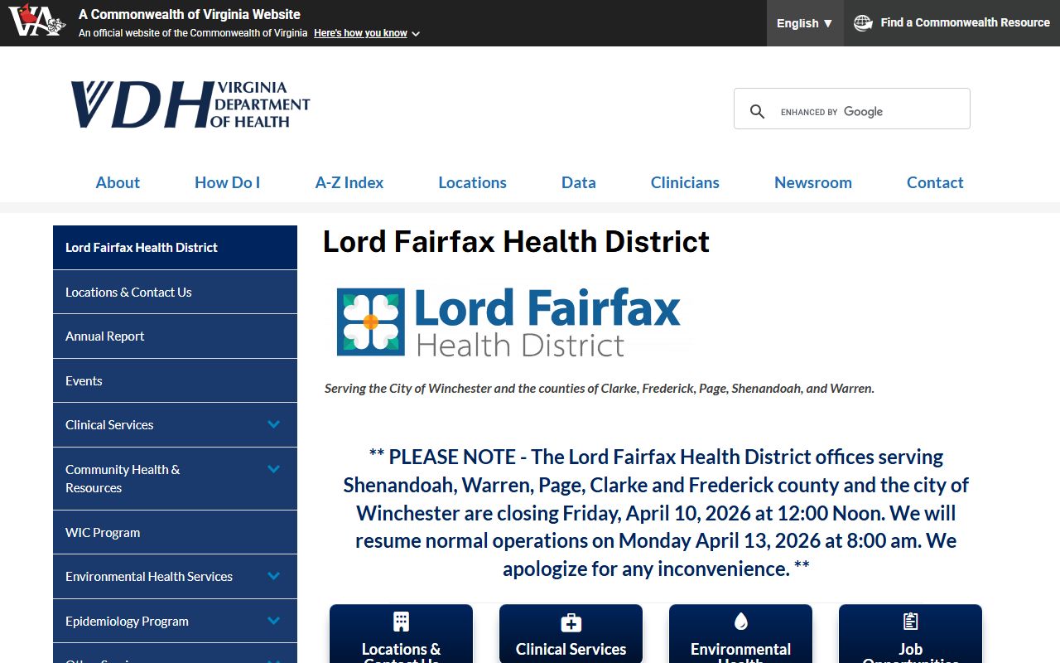Image resolution: width=1060 pixels, height=663 pixels.
Task: Expand Community Health & Resources submenu arrow
Action: (274, 469)
